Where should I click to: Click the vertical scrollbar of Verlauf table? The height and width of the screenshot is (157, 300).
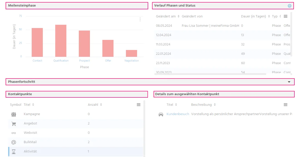pyautogui.click(x=291, y=34)
